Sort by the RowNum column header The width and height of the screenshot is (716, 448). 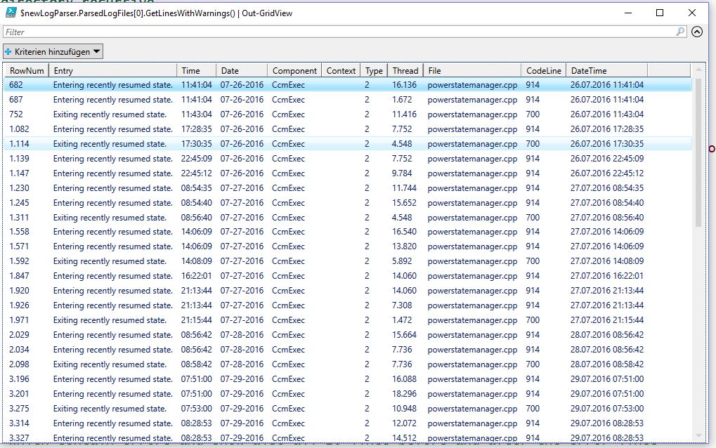tap(27, 71)
